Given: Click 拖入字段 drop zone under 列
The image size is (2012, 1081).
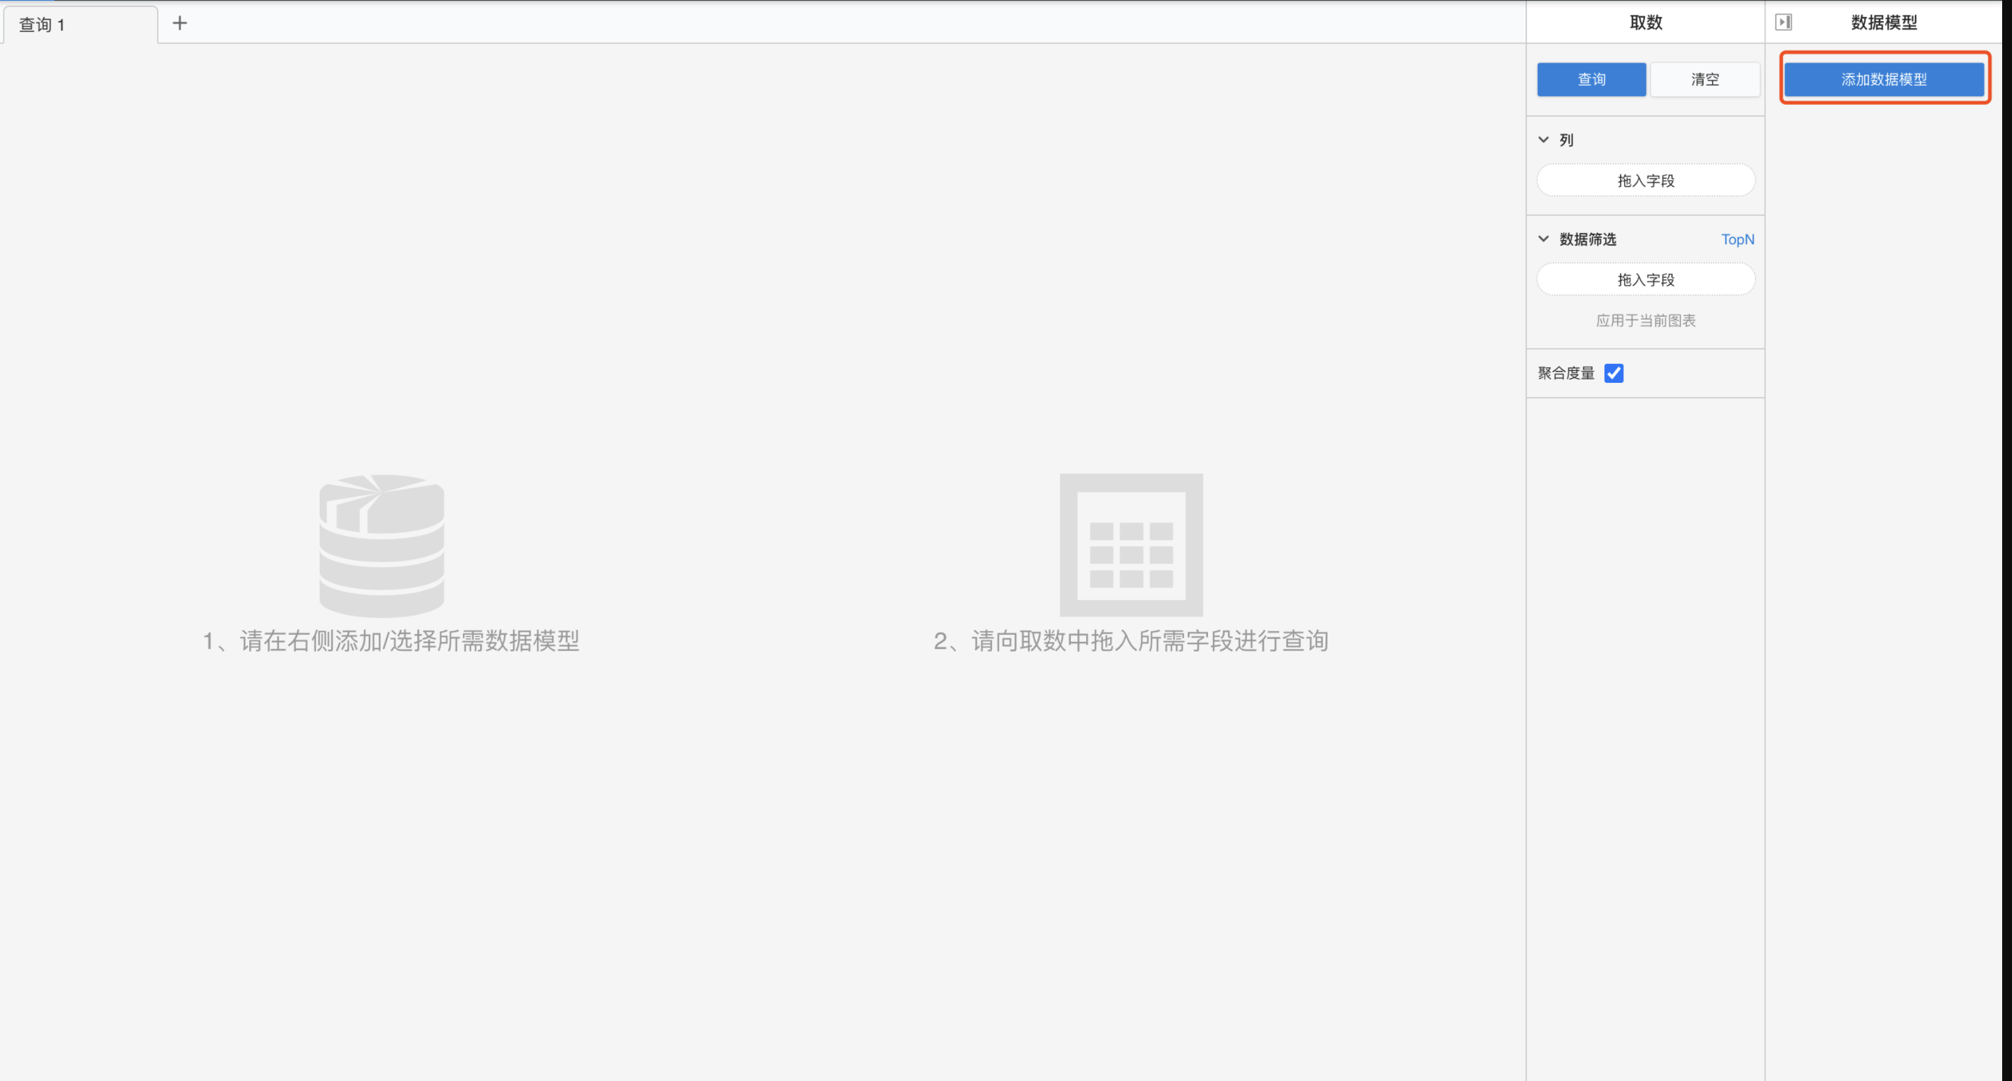Looking at the screenshot, I should [1646, 180].
